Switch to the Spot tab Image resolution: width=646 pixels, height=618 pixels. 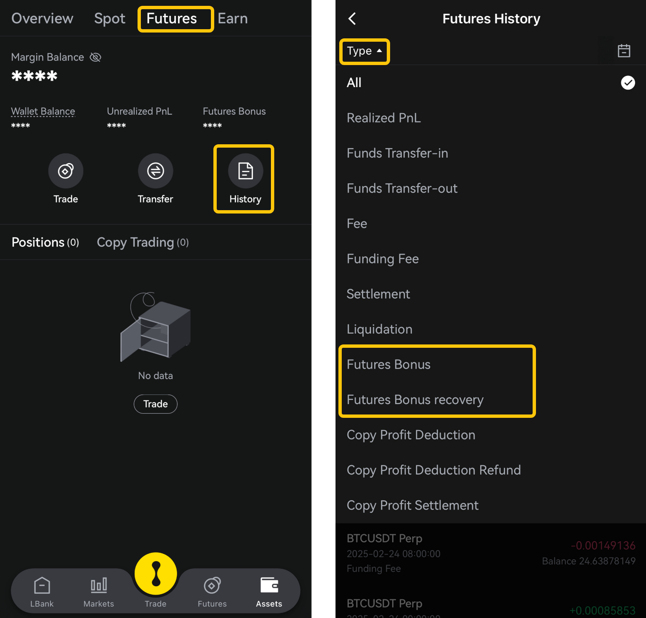click(x=110, y=19)
